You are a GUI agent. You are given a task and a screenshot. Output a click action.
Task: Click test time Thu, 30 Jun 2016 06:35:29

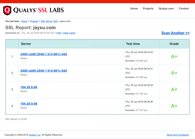coord(139,85)
